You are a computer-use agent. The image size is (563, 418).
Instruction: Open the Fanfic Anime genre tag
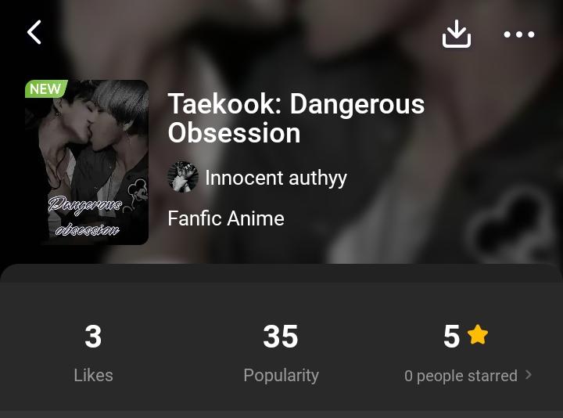(226, 218)
